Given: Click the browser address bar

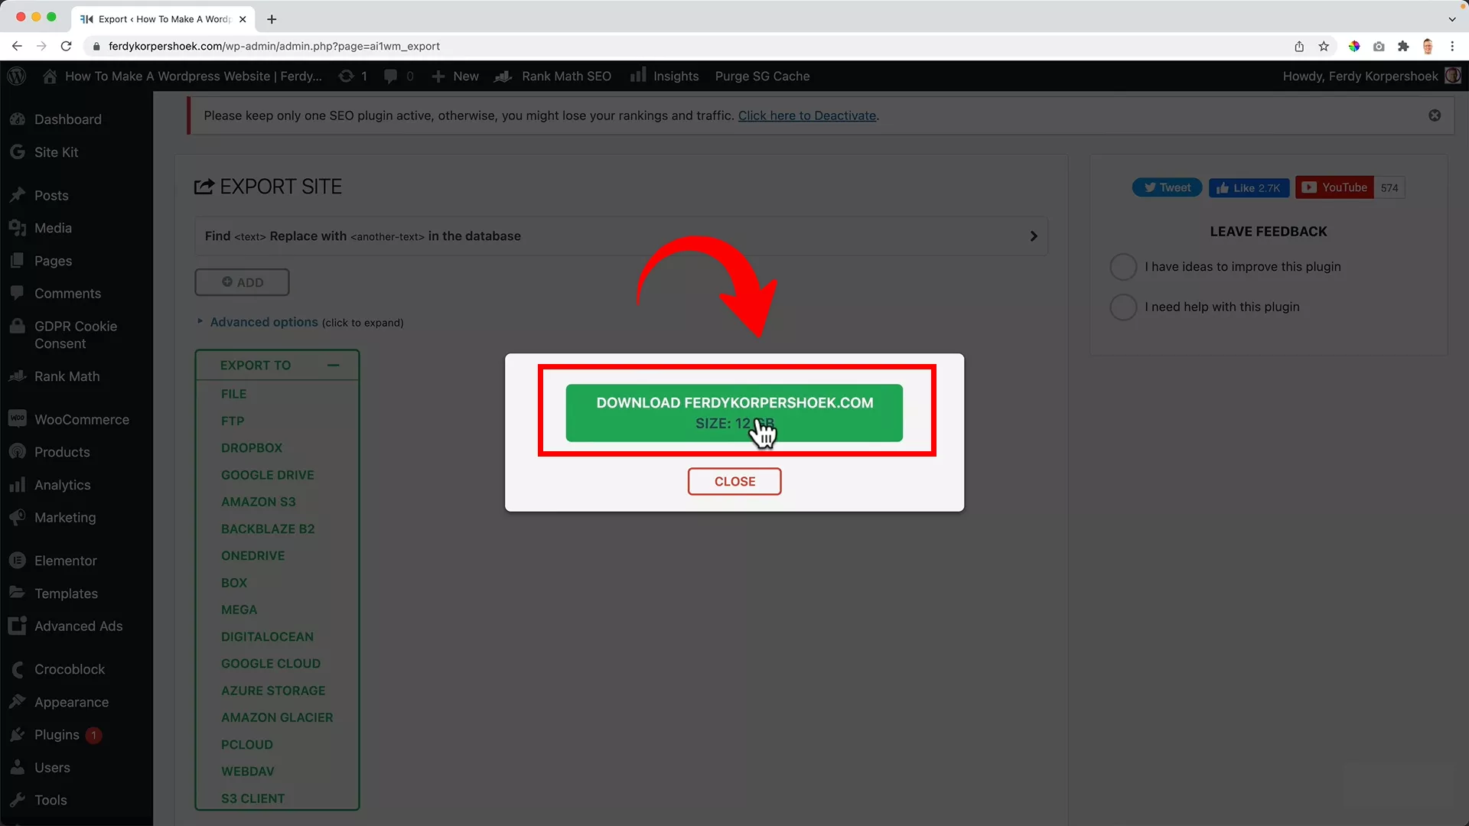Looking at the screenshot, I should tap(689, 46).
